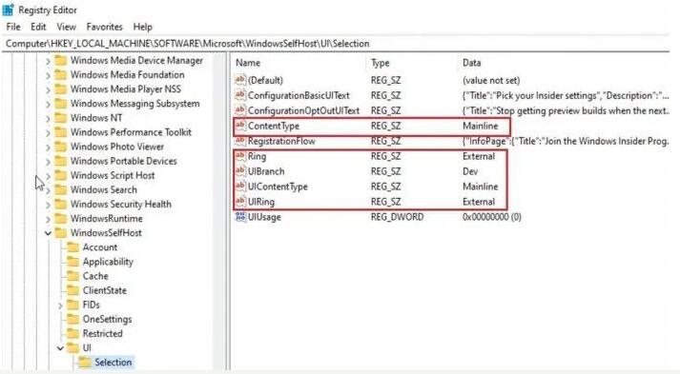Image resolution: width=680 pixels, height=374 pixels.
Task: Select the ContentType value name
Action: coord(273,126)
